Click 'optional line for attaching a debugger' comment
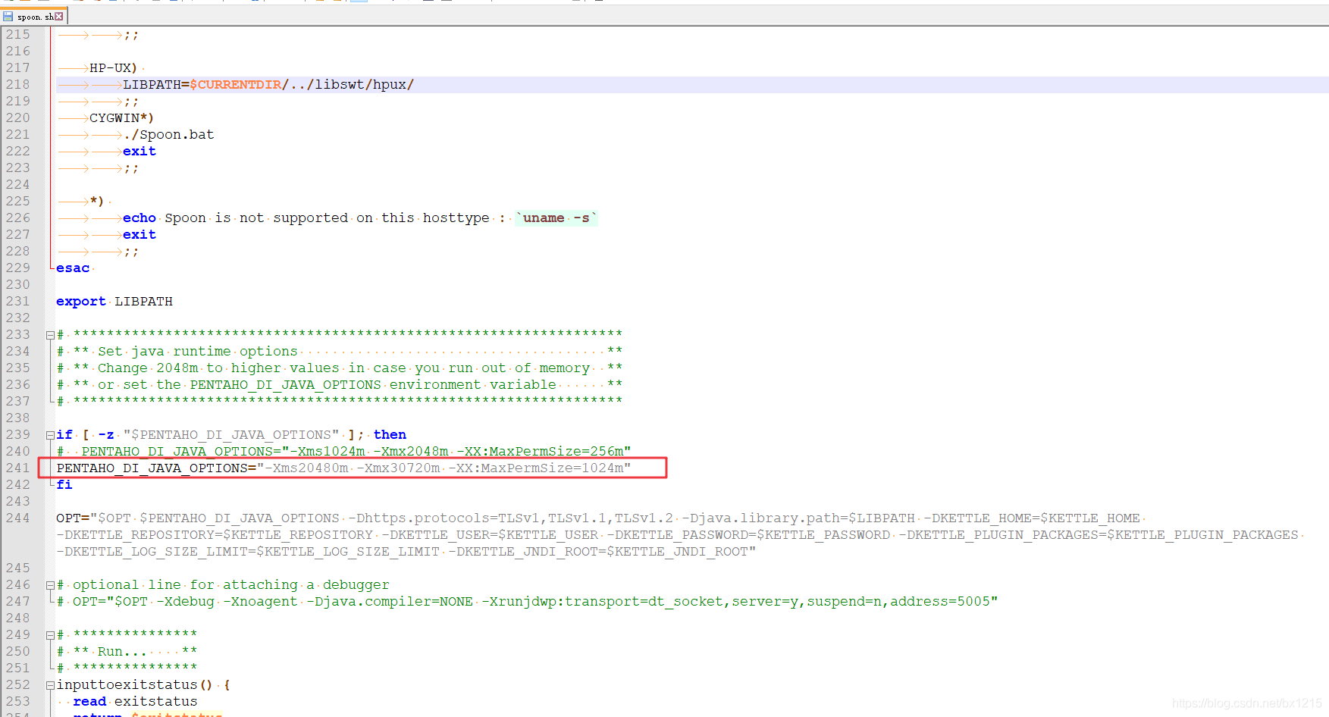Image resolution: width=1329 pixels, height=717 pixels. tap(230, 584)
